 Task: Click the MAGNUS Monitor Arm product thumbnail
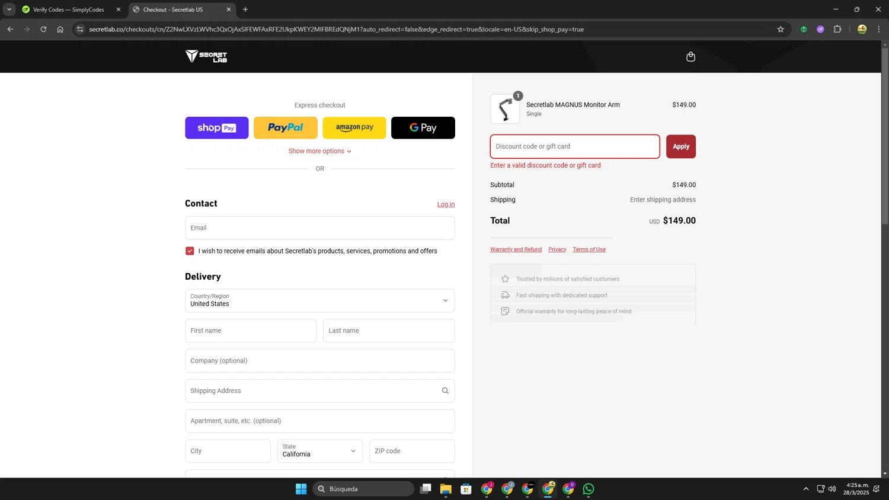click(x=505, y=109)
